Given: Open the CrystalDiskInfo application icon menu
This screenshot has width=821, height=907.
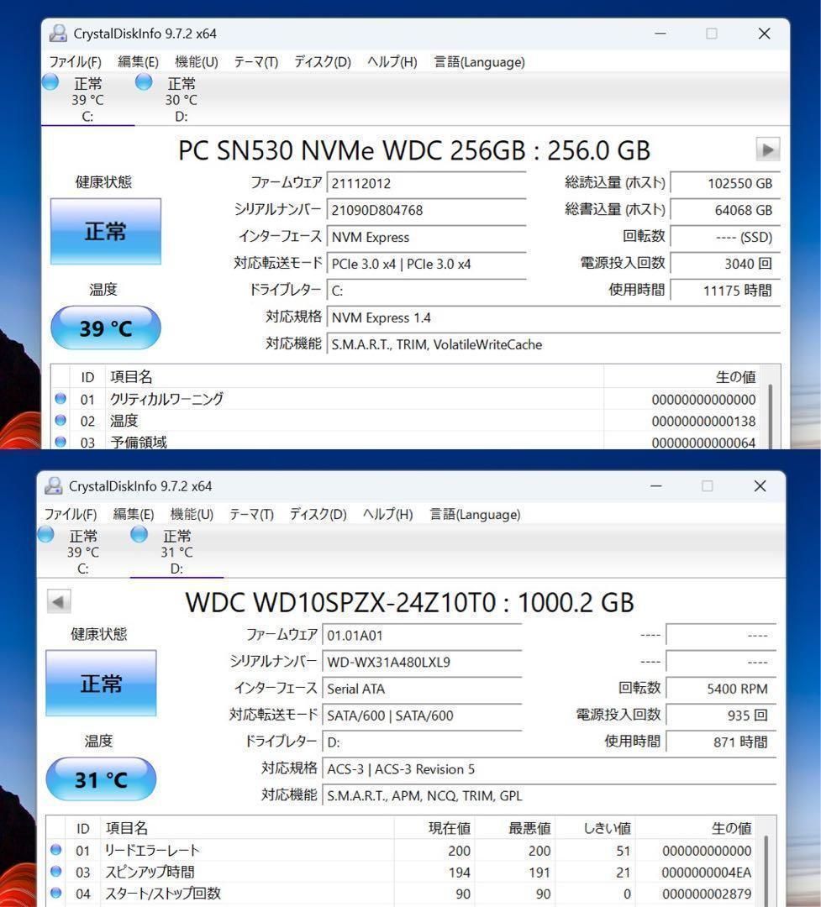Looking at the screenshot, I should (57, 34).
